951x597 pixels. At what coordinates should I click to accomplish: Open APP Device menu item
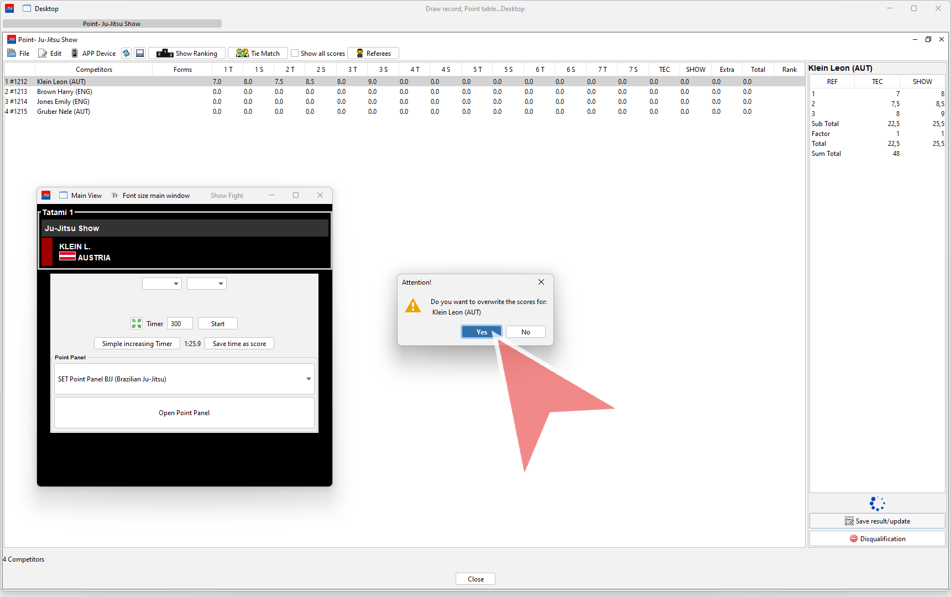point(93,53)
